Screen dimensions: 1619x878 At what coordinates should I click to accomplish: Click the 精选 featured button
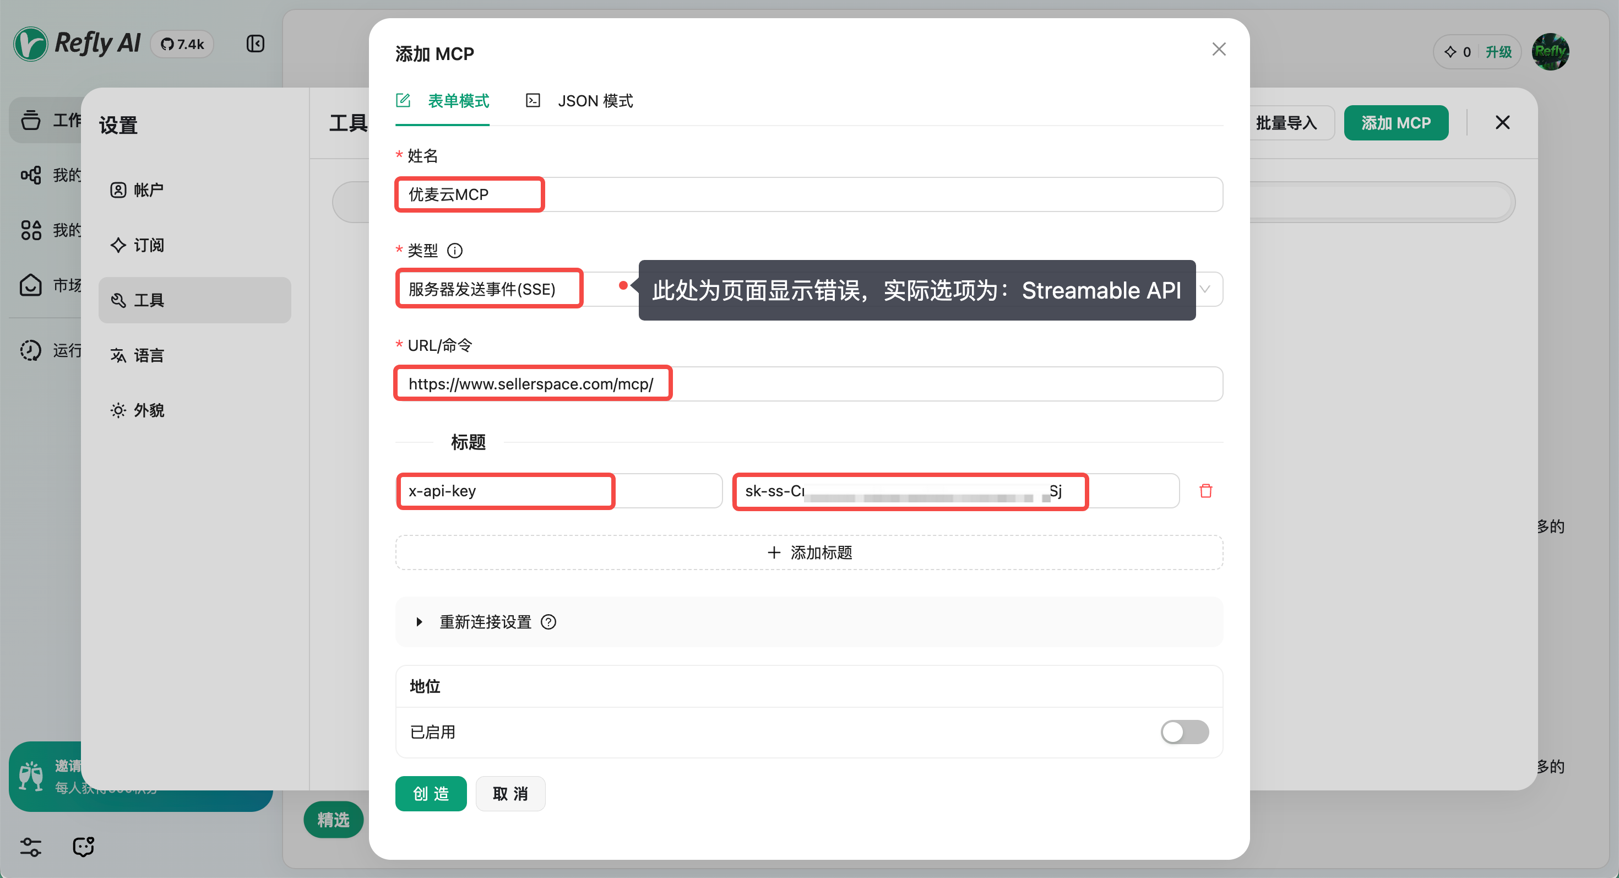coord(333,820)
